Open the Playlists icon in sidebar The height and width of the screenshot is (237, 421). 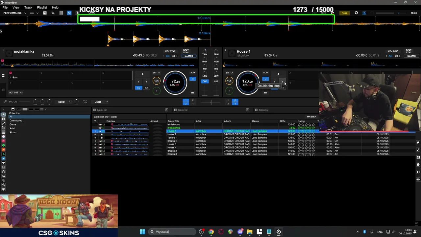point(4,119)
